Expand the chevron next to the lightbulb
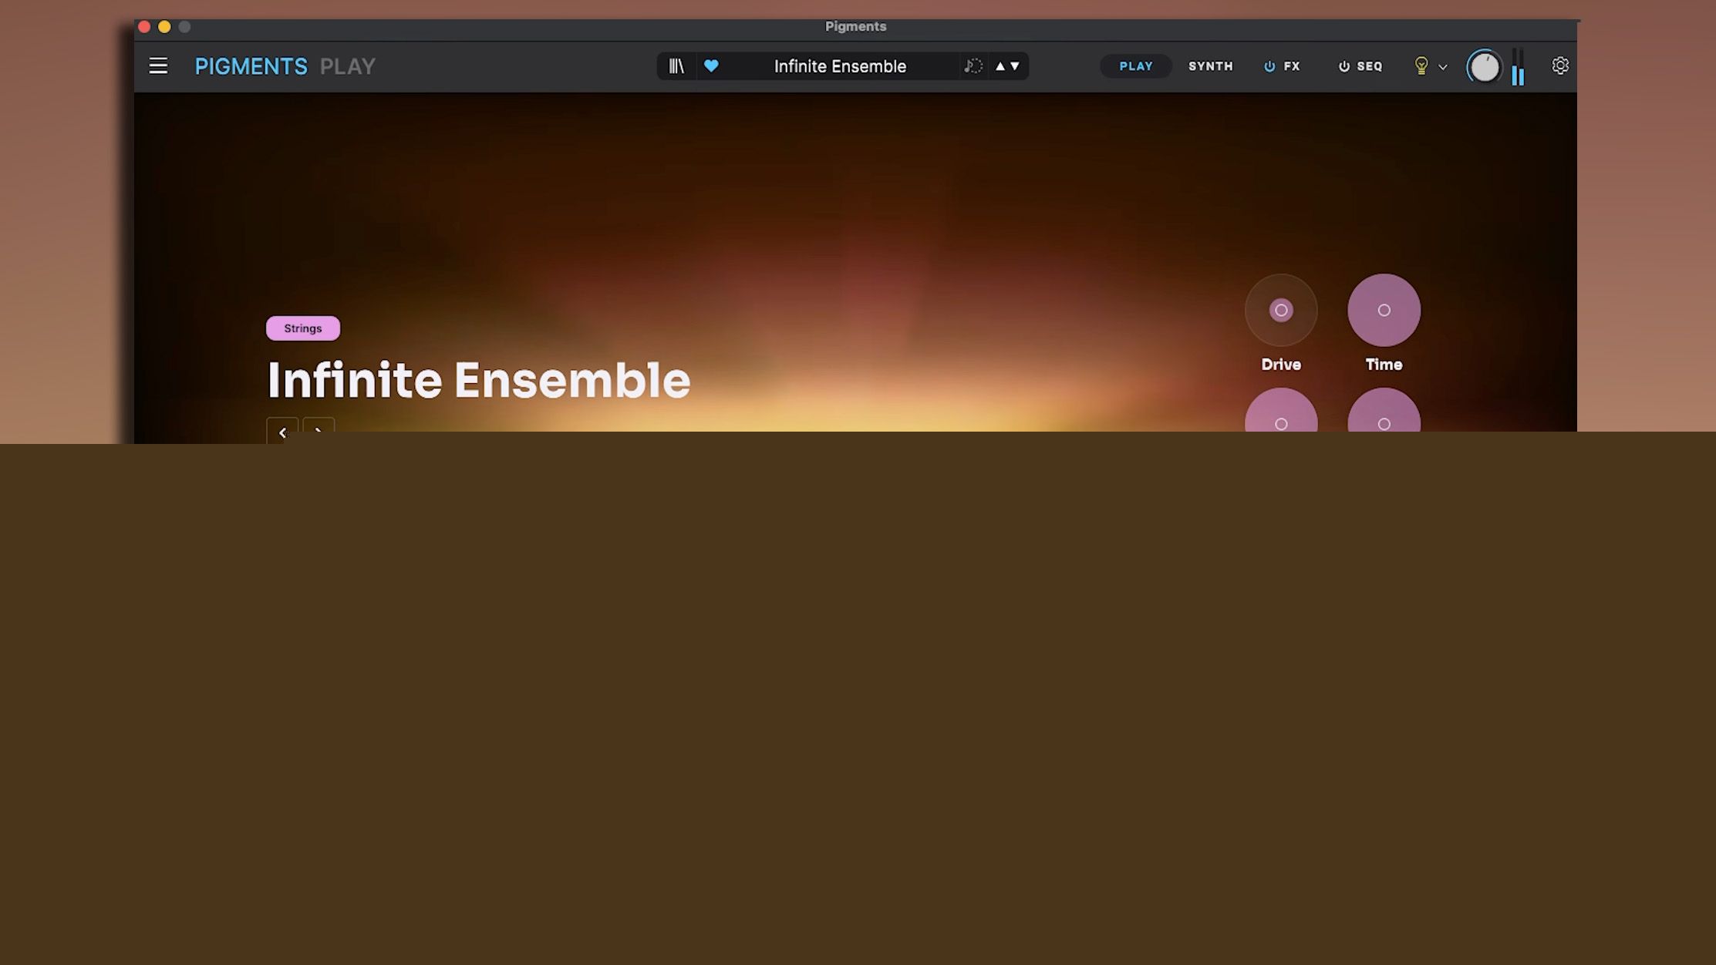1716x965 pixels. pyautogui.click(x=1443, y=67)
